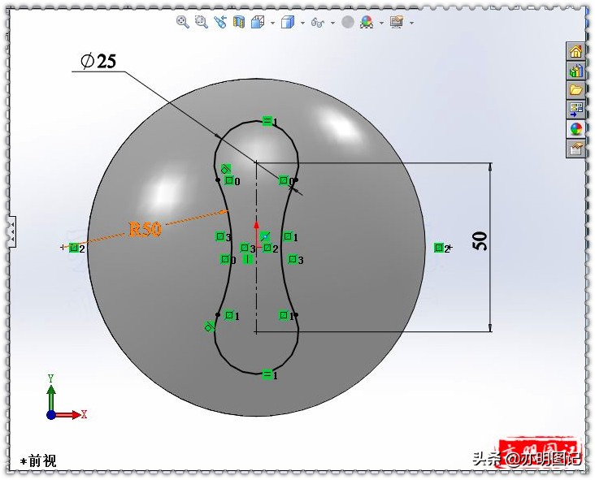Open the Apply Scene dropdown arrow
This screenshot has height=480, width=595.
coord(382,23)
